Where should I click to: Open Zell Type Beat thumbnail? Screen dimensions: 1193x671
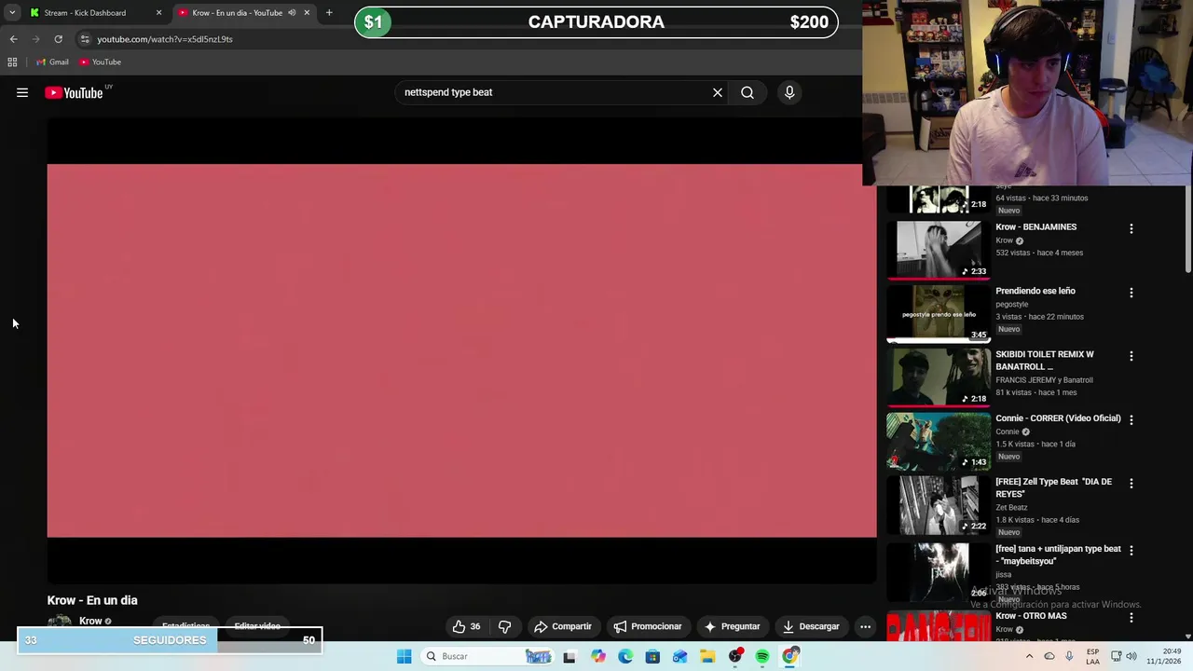939,504
